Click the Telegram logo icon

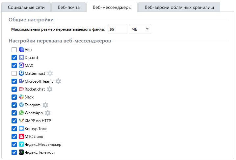pyautogui.click(x=21, y=105)
